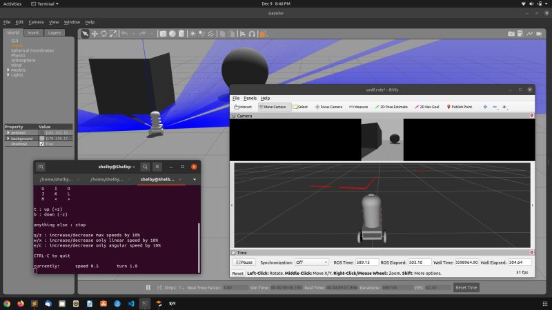552x310 pixels.
Task: Insert a box shape from Gazebo toolbar
Action: (x=162, y=33)
